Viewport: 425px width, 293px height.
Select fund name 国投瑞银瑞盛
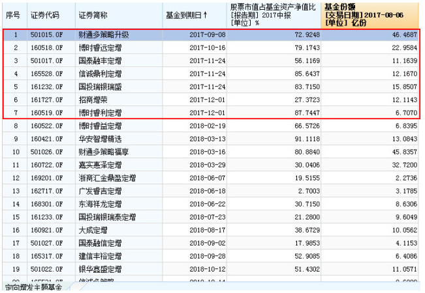(x=100, y=87)
